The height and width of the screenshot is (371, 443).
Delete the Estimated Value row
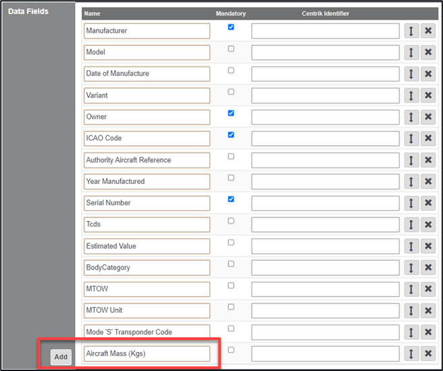428,247
